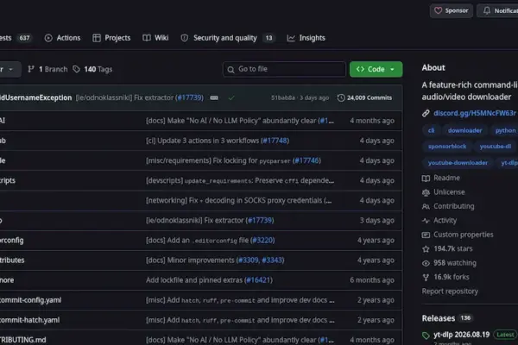
Task: Click the star icon by 194.7k stars
Action: (426, 249)
